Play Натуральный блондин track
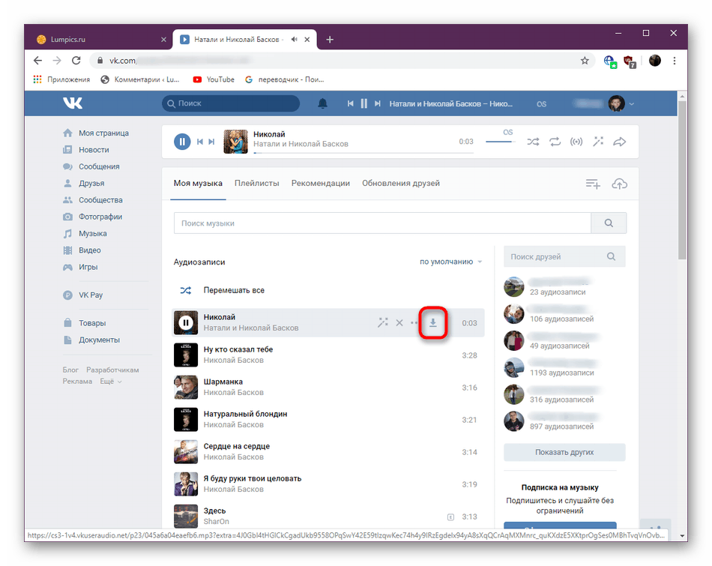Screen dimensions: 712x566 pos(186,420)
